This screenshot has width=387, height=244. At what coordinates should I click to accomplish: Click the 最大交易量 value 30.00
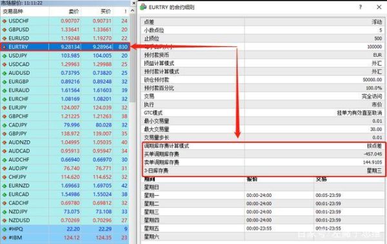tap(376, 129)
